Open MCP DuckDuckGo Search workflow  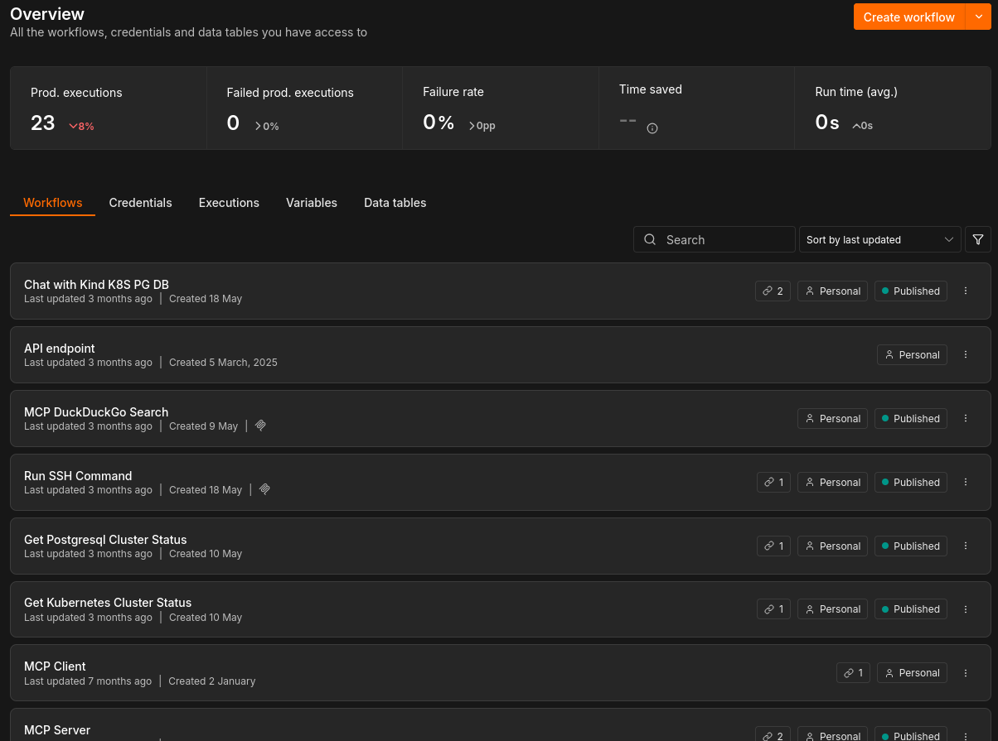click(x=501, y=418)
